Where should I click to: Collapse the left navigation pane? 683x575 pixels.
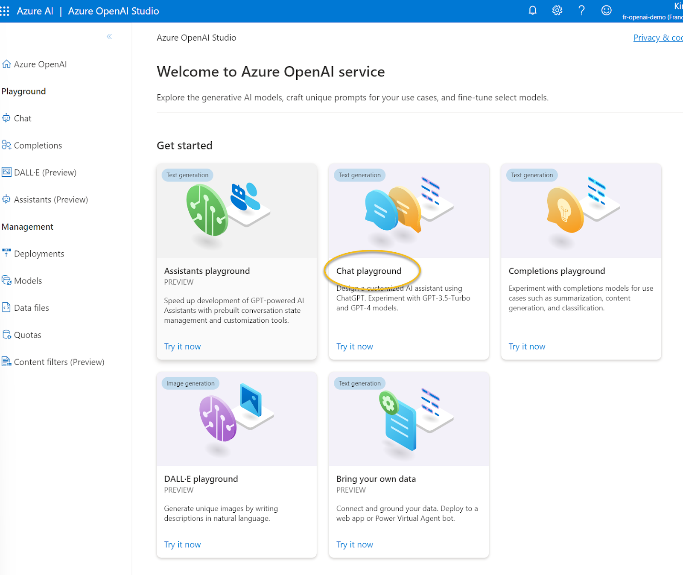coord(109,37)
